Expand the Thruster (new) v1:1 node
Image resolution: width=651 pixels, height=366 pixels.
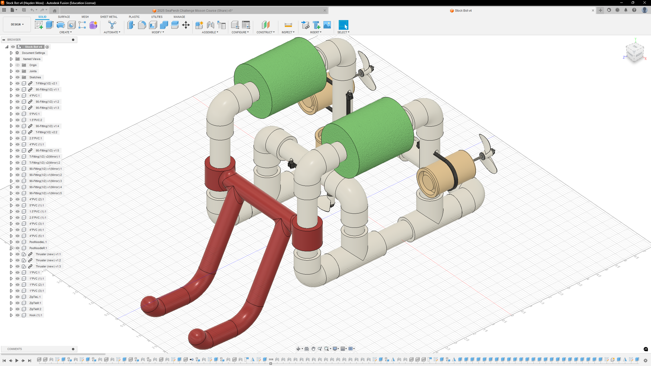(x=11, y=254)
